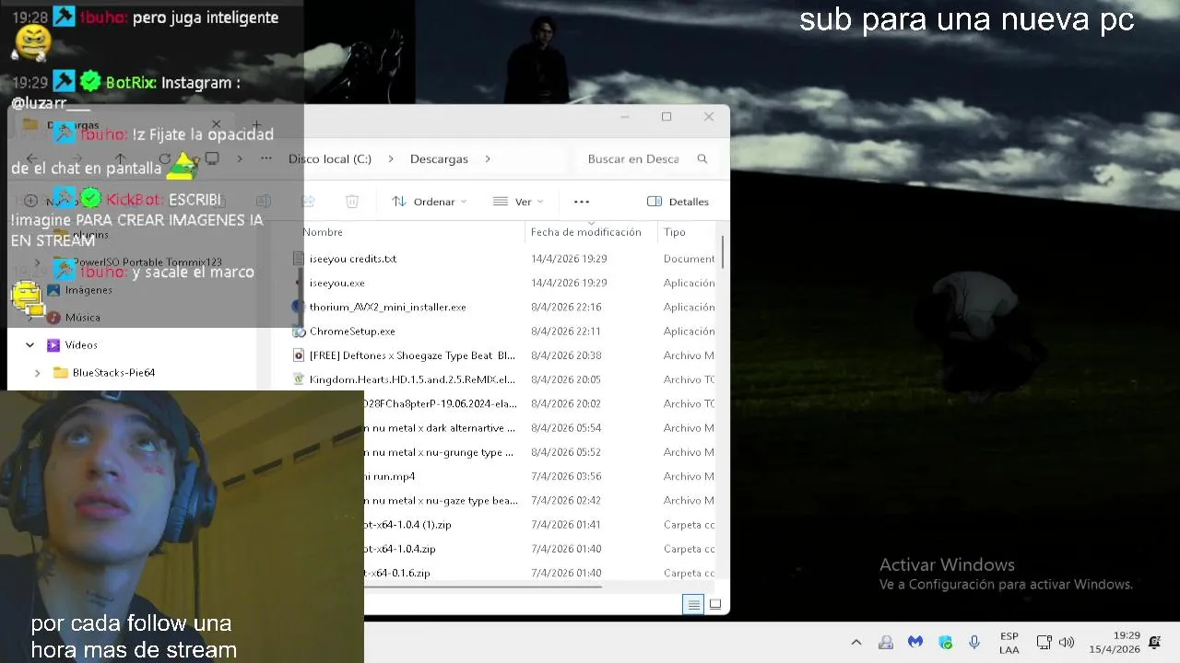The height and width of the screenshot is (663, 1180).
Task: Click the vertical scrollbar of file list
Action: click(x=724, y=251)
